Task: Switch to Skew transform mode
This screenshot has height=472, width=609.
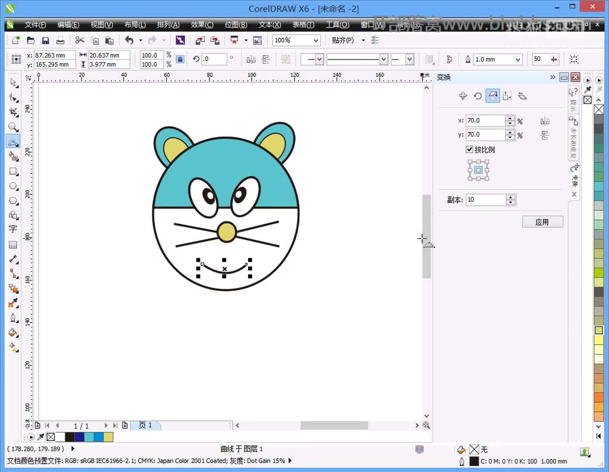Action: click(522, 96)
